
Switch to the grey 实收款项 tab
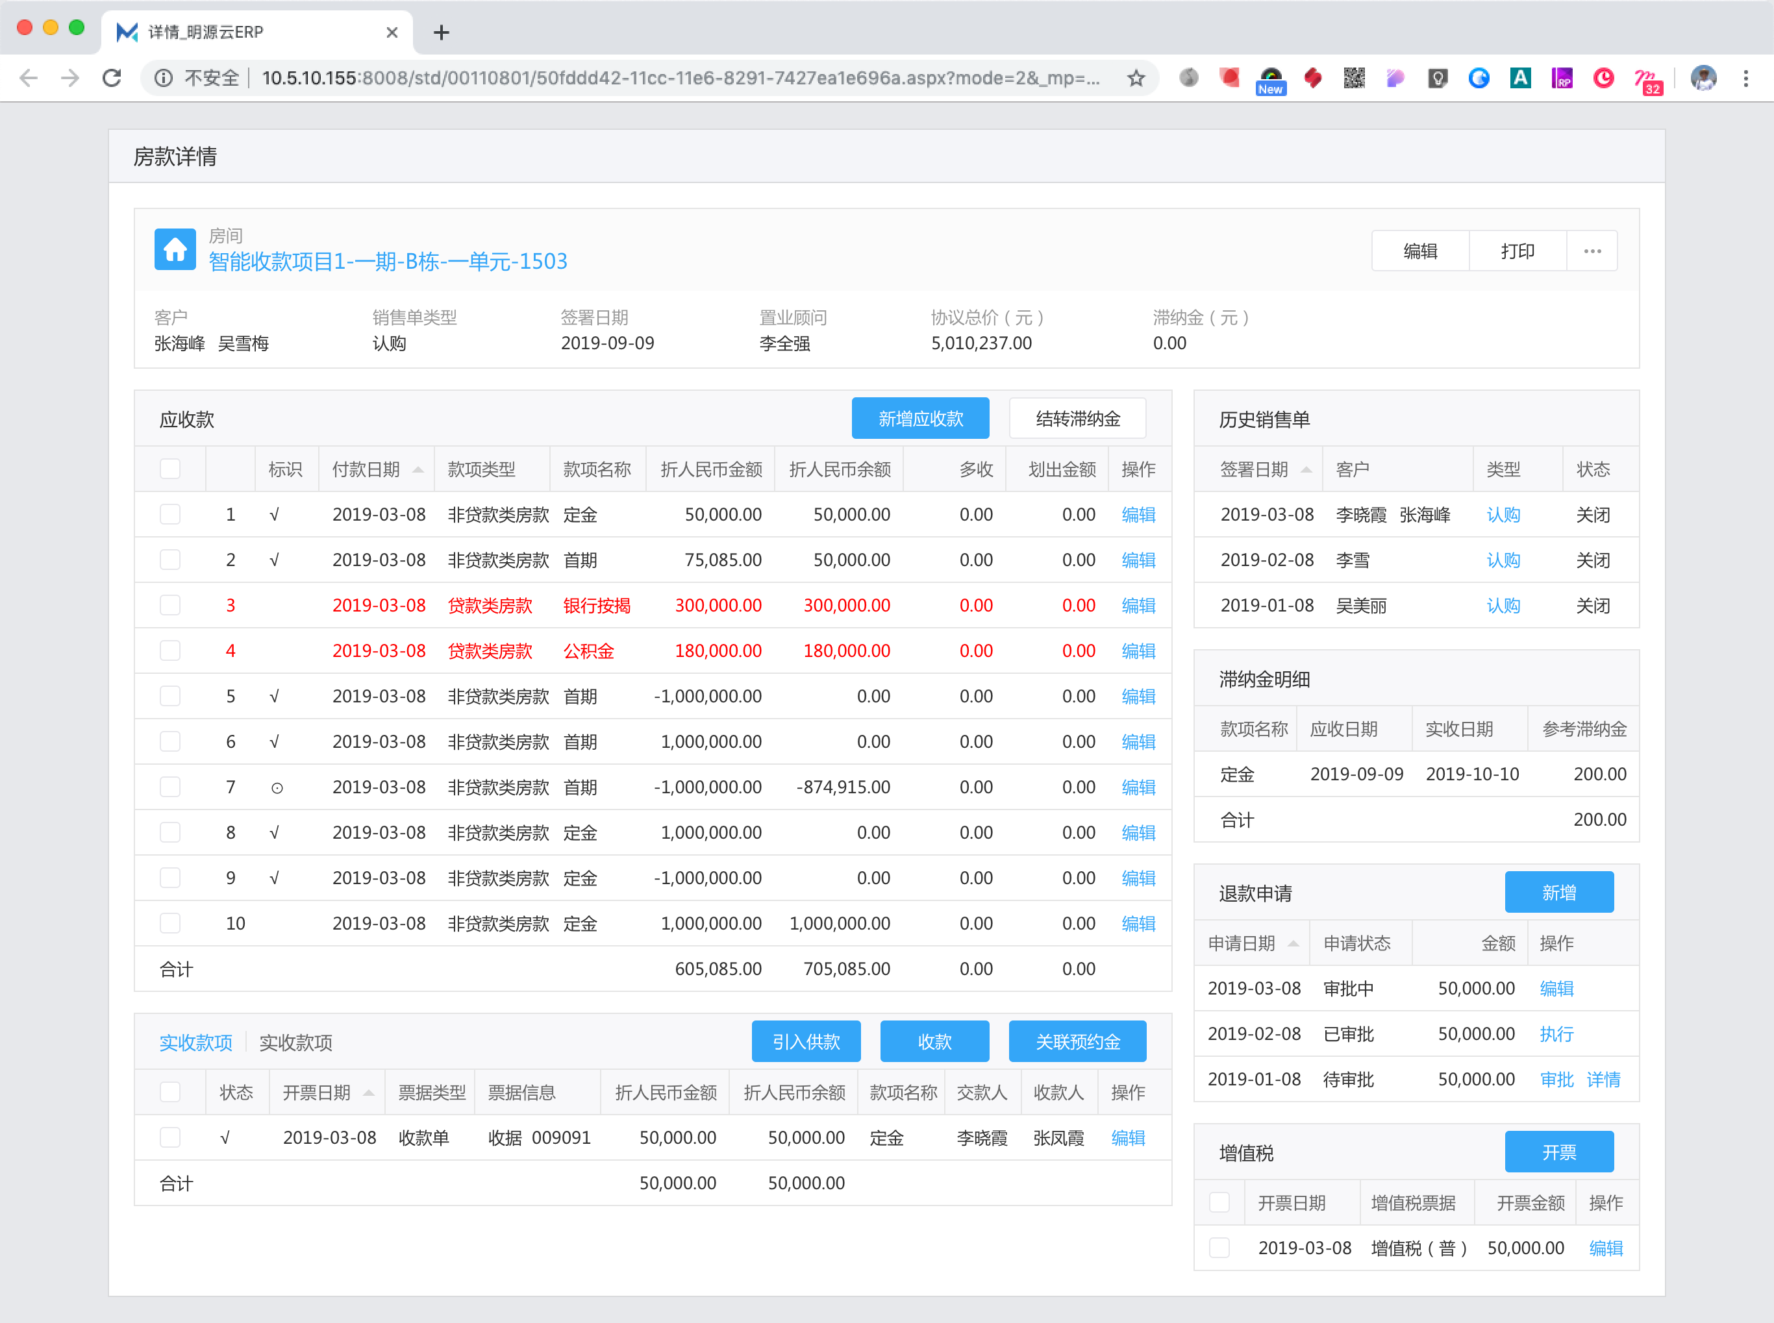point(295,1042)
